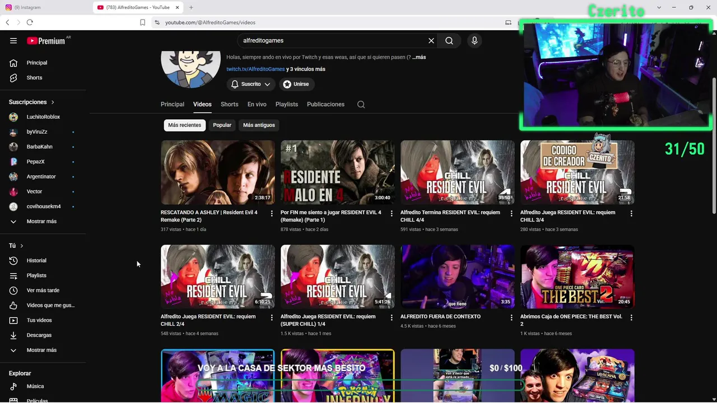Open options for Alfredito Termina RESIDENT EVIL video
The width and height of the screenshot is (717, 403).
[x=511, y=213]
